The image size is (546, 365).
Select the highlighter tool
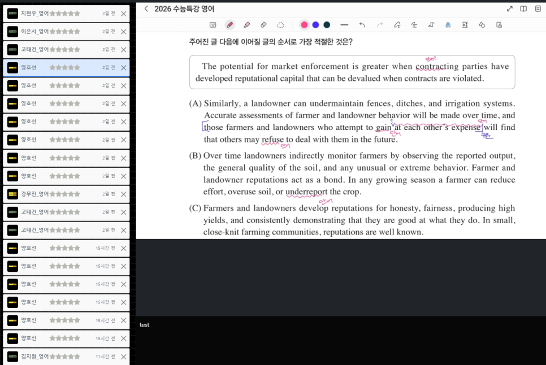point(246,25)
